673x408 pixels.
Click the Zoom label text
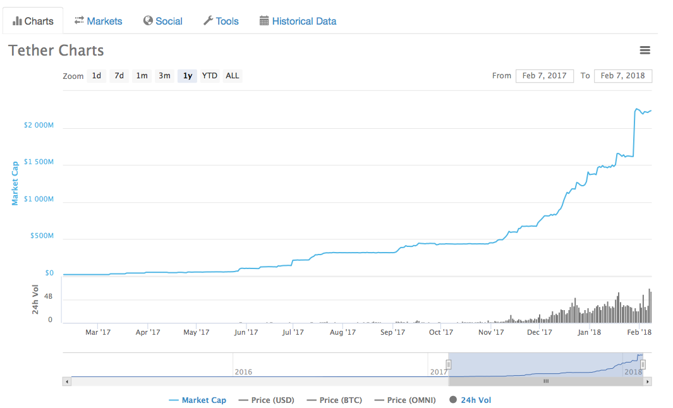[73, 76]
